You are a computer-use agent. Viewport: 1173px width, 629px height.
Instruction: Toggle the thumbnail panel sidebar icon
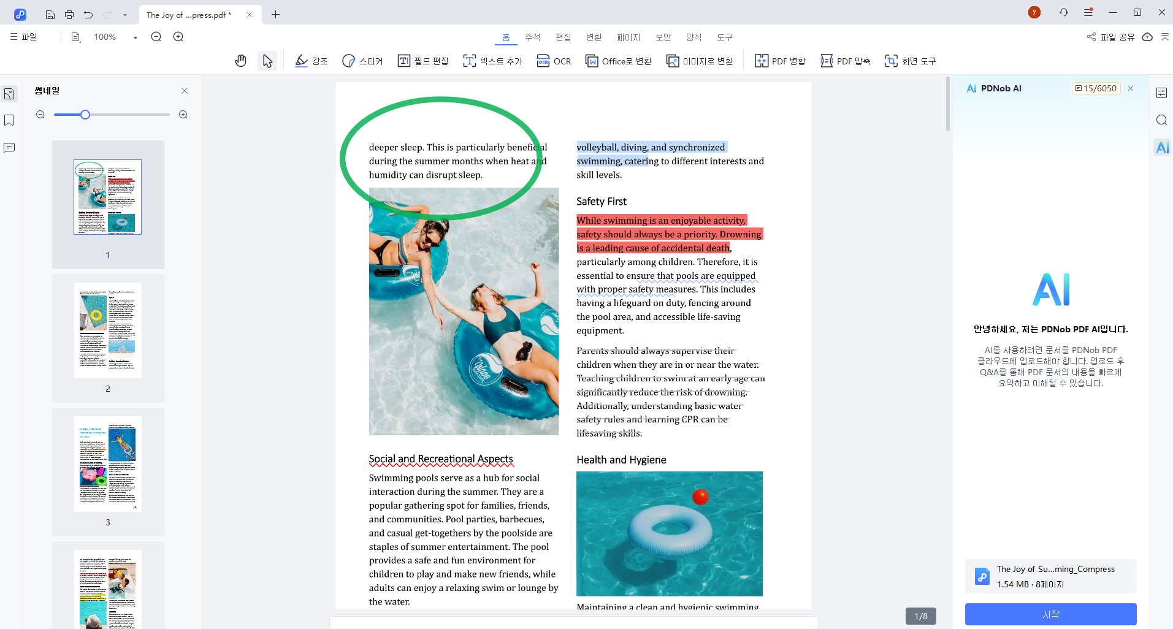(x=9, y=94)
